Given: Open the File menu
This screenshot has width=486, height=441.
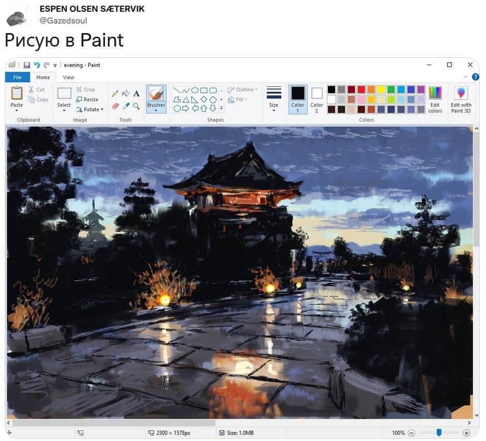Looking at the screenshot, I should tap(17, 78).
